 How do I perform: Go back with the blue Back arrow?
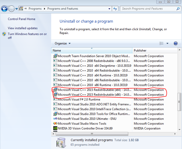tap(4, 9)
